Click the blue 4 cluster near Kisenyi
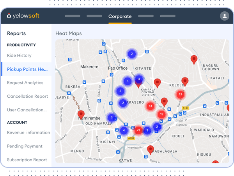The width and height of the screenshot is (234, 176). coord(124,130)
